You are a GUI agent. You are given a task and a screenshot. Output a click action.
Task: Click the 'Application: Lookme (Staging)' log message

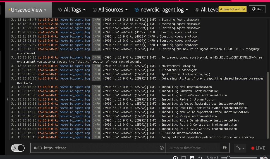pos(186,74)
